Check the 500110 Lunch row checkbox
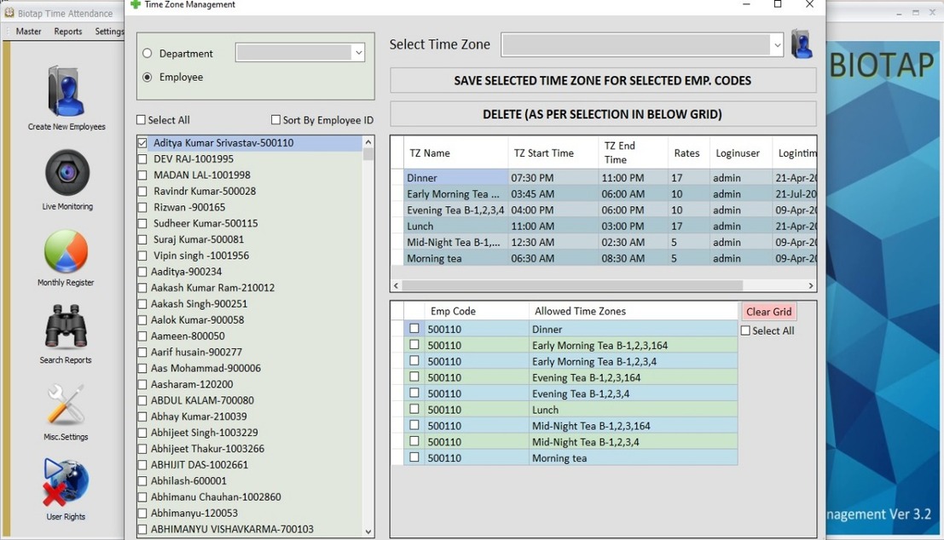 (x=414, y=409)
